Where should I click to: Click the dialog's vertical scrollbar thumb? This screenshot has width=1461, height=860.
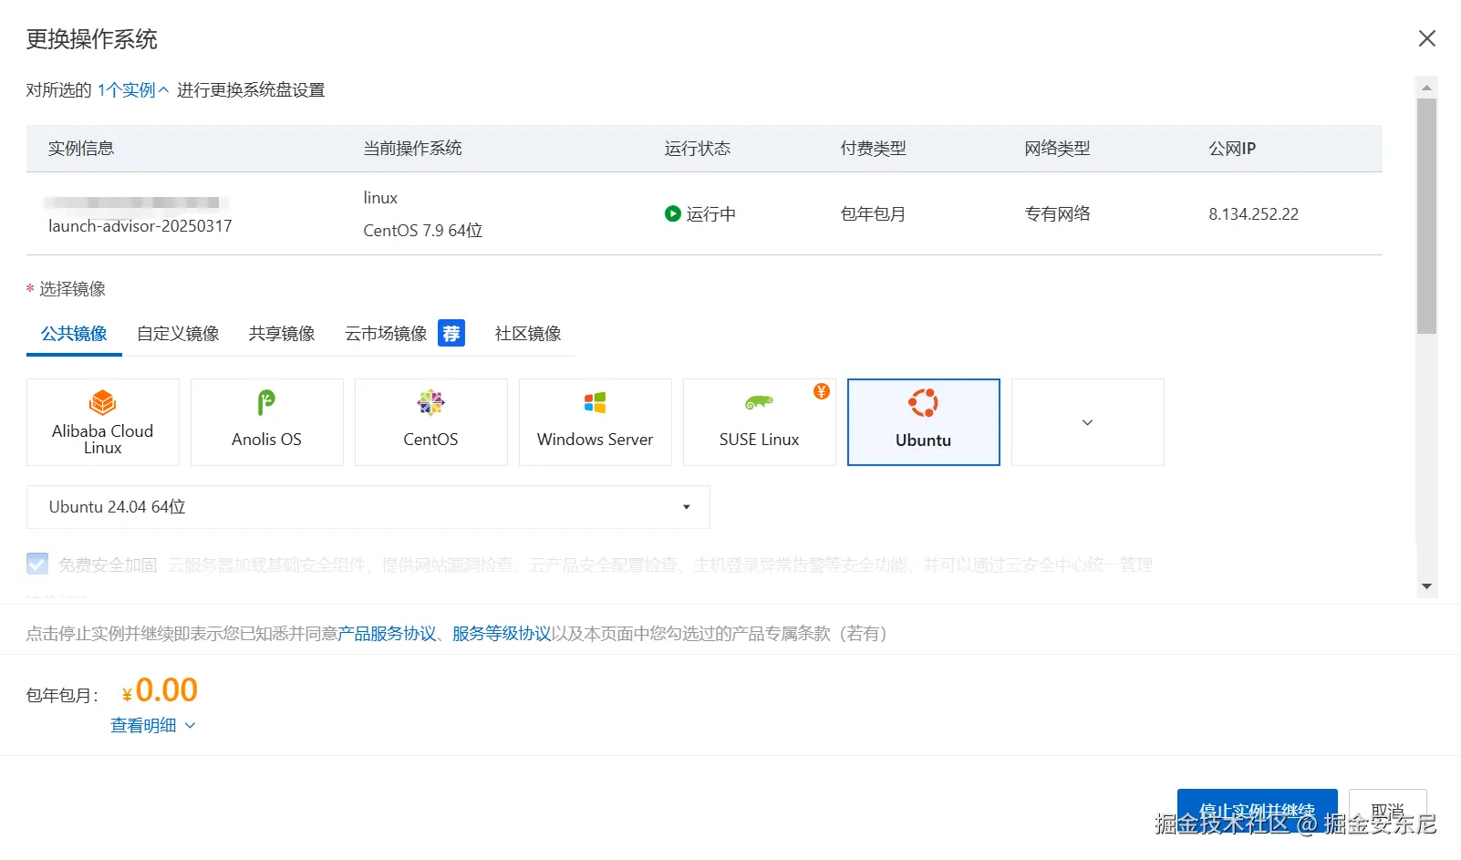pyautogui.click(x=1427, y=216)
